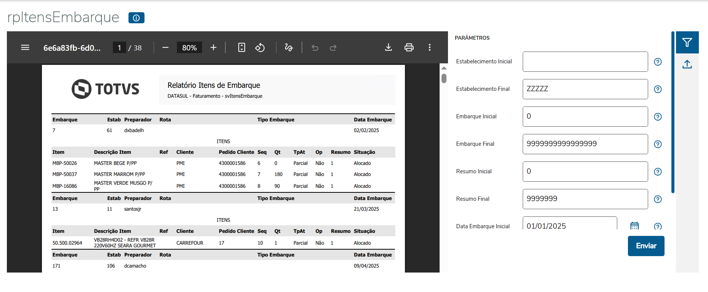Focus the Estabelecimento Inicial field

pyautogui.click(x=585, y=62)
